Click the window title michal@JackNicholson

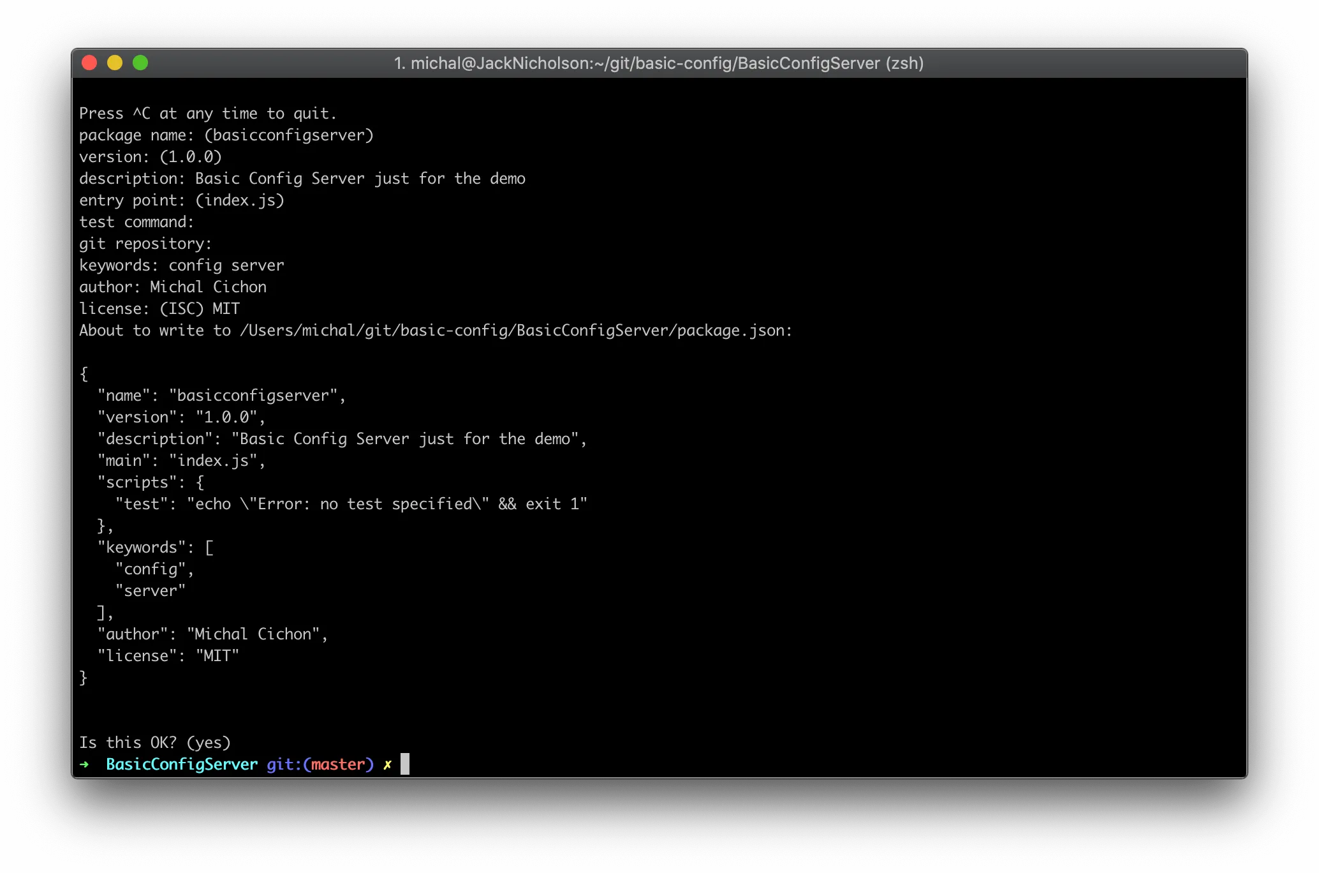coord(659,63)
